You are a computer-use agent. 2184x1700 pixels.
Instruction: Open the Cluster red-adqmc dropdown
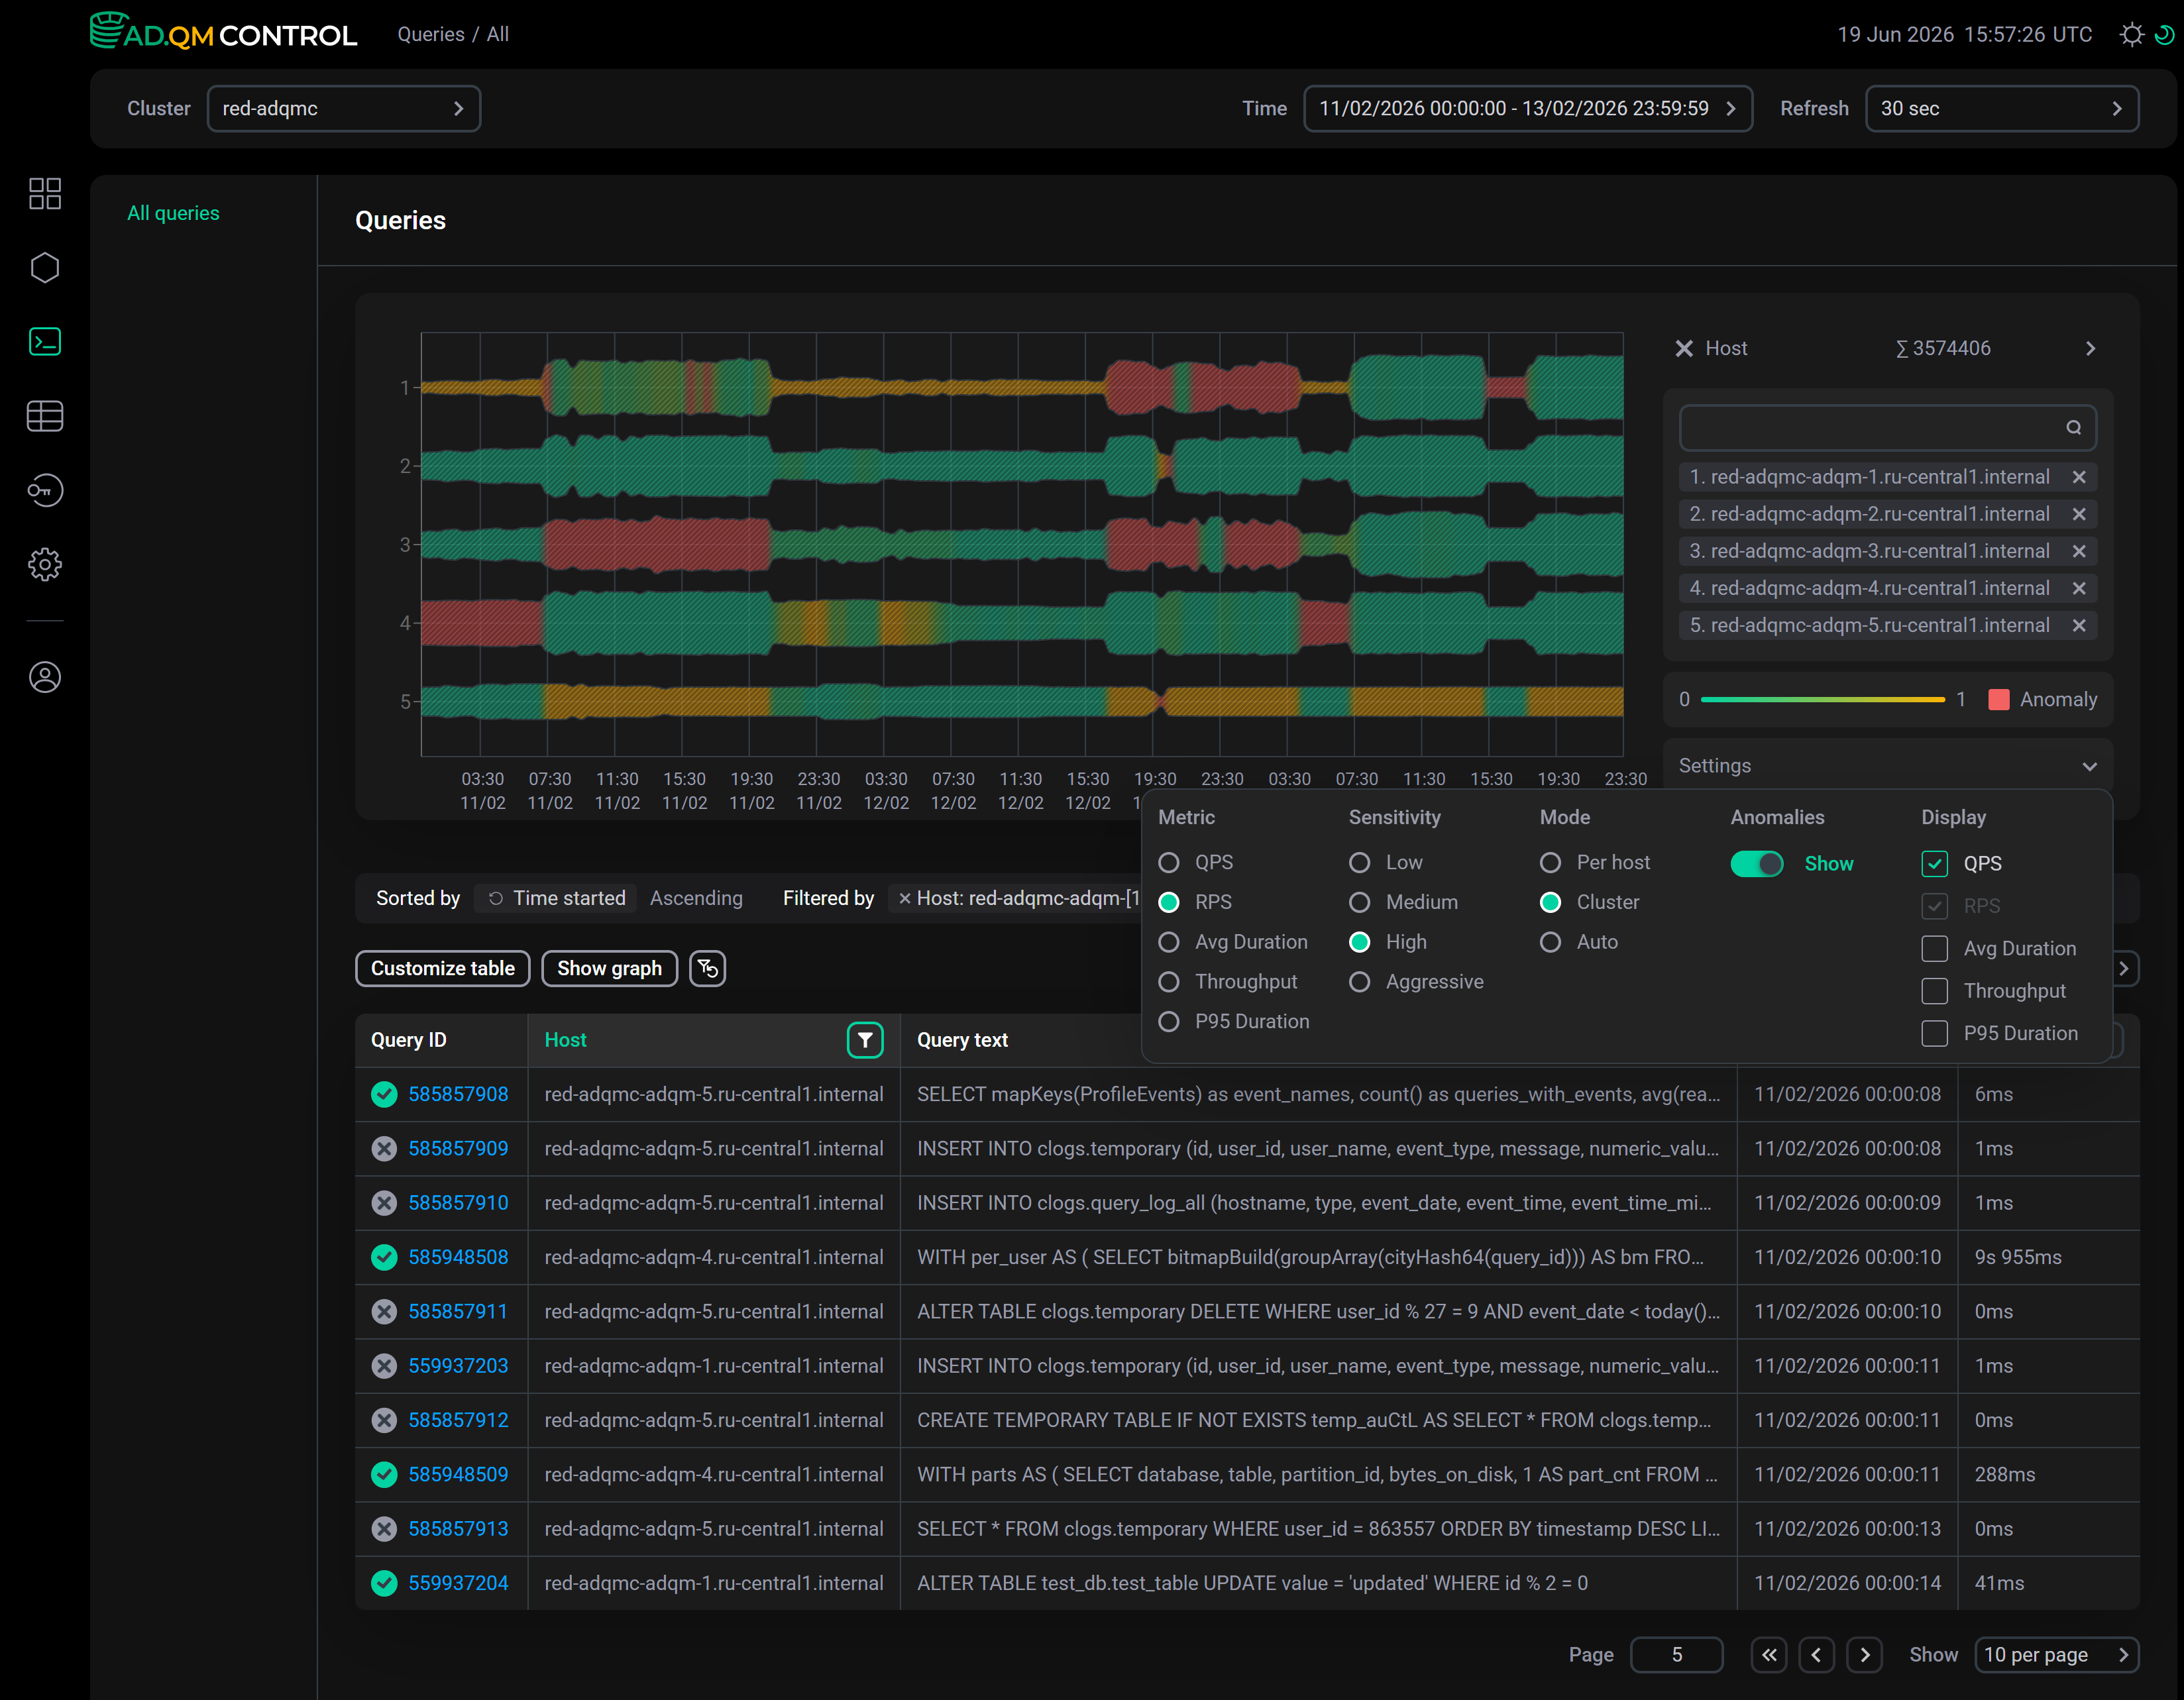coord(344,108)
